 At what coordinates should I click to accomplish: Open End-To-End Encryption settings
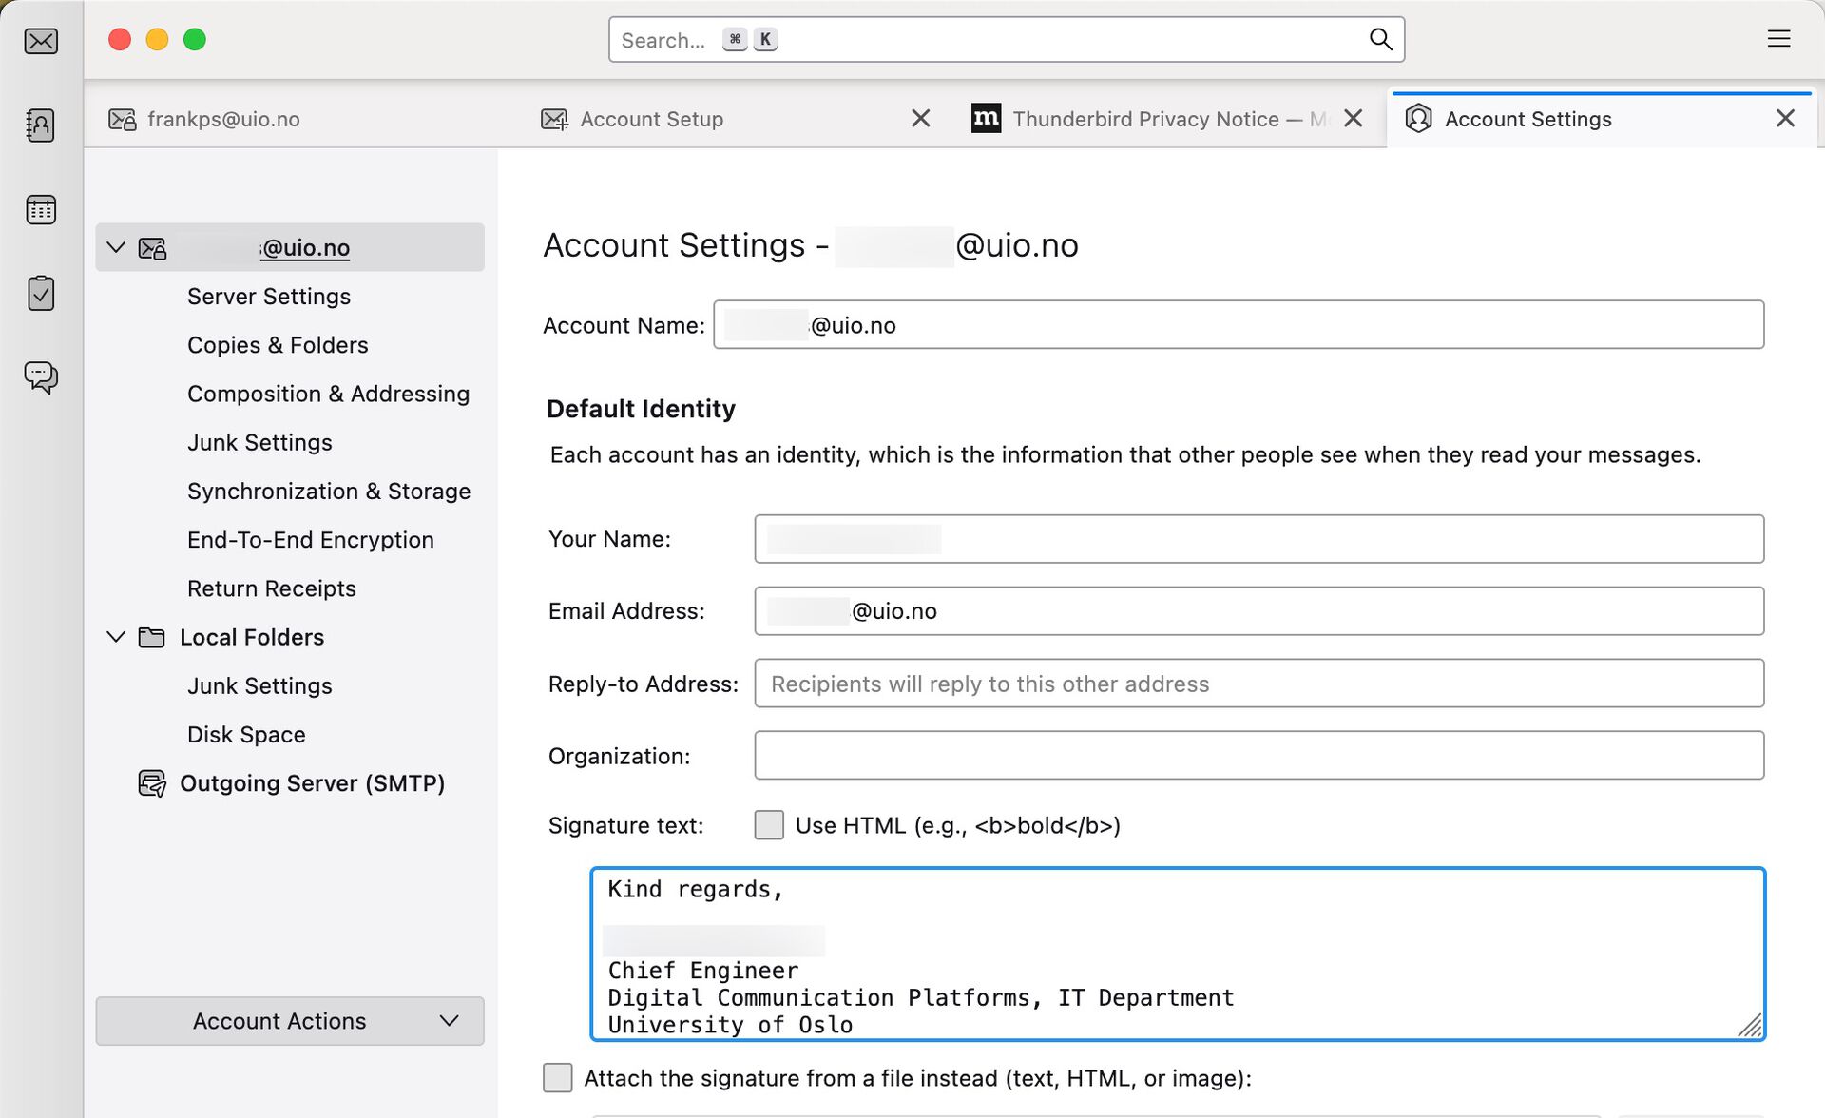point(311,540)
